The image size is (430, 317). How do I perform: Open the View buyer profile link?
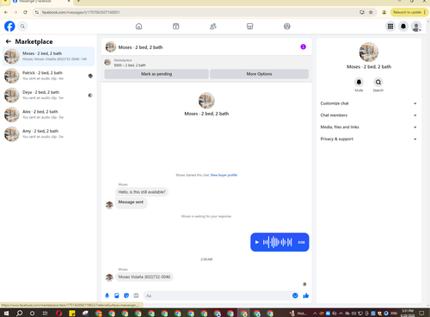pos(224,175)
